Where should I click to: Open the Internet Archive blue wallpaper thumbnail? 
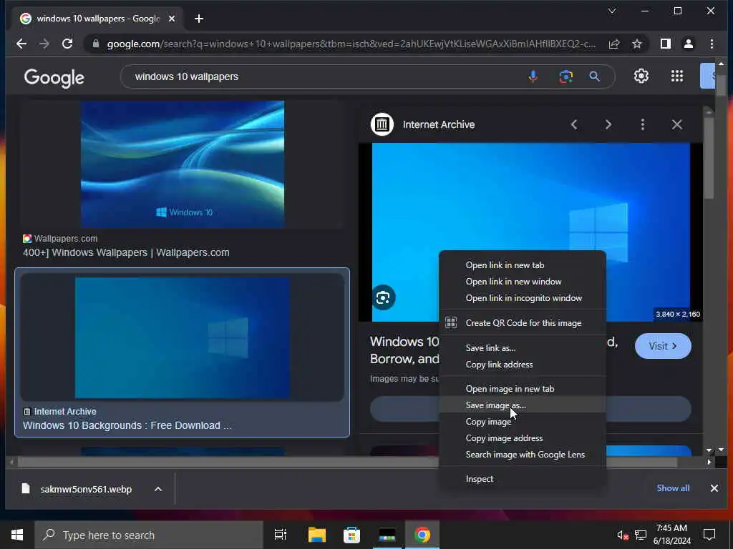click(x=183, y=337)
